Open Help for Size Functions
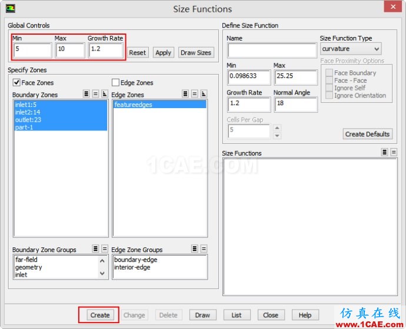Viewport: 406px width, 329px height. (x=305, y=315)
